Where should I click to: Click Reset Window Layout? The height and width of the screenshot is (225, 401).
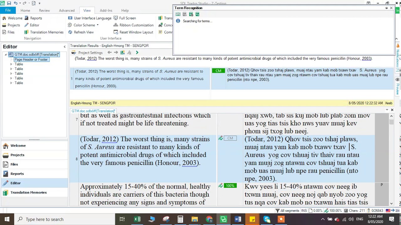pos(133,32)
